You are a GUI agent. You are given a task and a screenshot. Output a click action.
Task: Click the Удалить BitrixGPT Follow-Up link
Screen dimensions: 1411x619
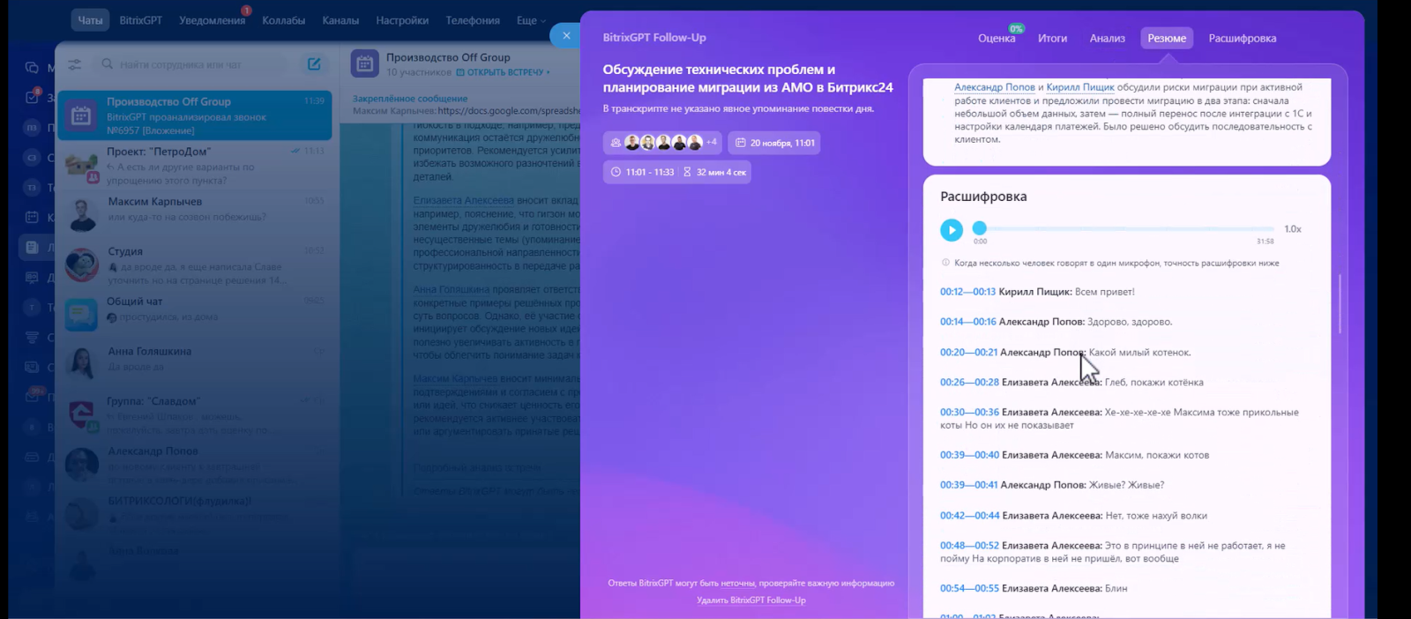tap(750, 600)
